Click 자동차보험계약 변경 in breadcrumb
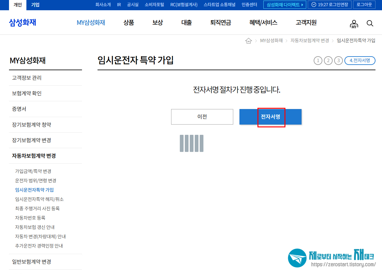 [x=310, y=41]
